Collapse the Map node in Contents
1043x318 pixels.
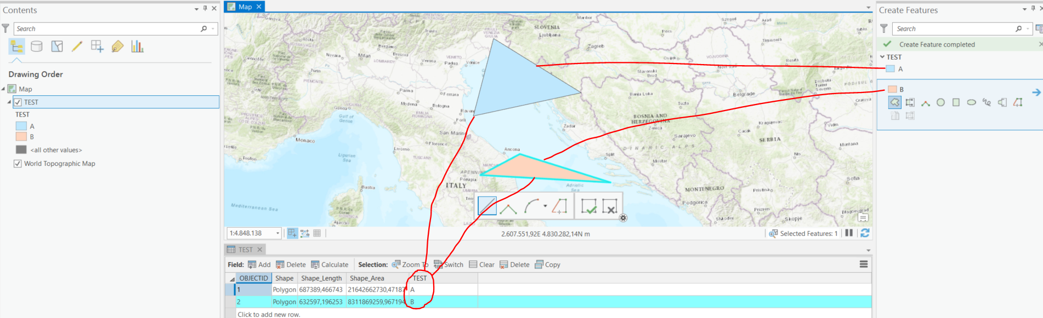click(x=3, y=89)
